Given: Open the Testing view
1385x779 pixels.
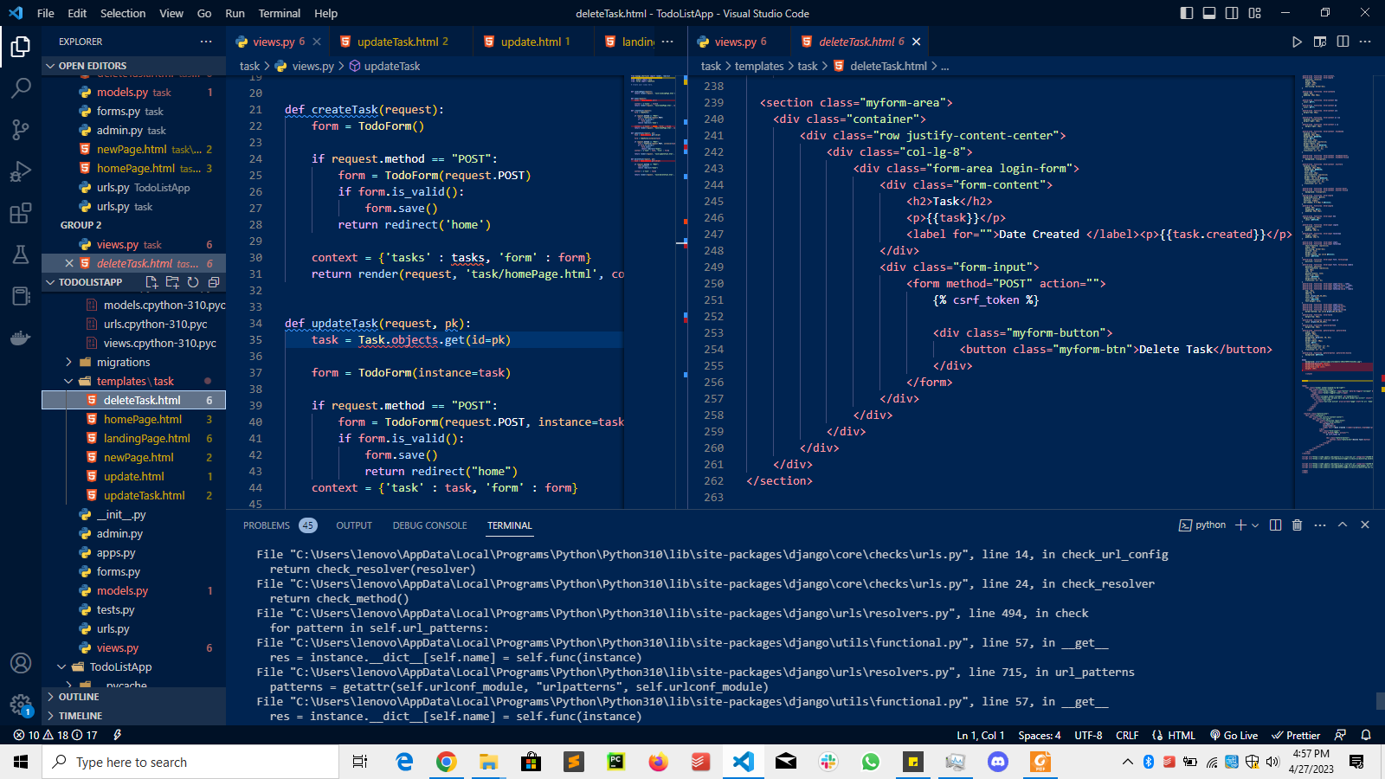Looking at the screenshot, I should tap(21, 254).
